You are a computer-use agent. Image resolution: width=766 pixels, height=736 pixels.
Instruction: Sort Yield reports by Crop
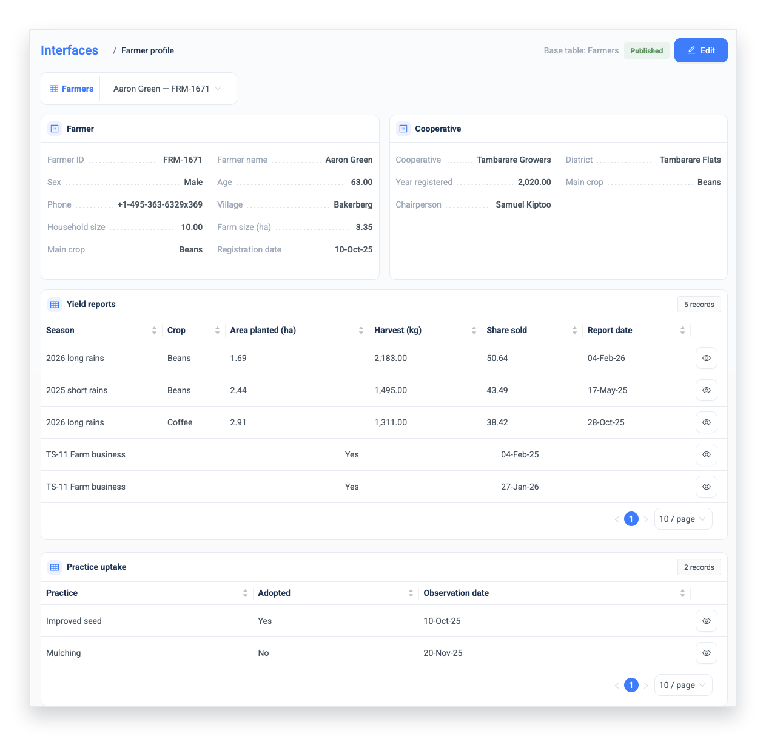(217, 331)
